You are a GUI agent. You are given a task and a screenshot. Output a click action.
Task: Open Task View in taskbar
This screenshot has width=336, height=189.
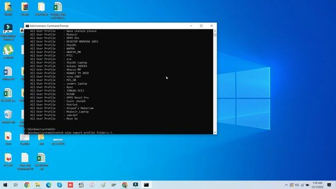click(16, 185)
